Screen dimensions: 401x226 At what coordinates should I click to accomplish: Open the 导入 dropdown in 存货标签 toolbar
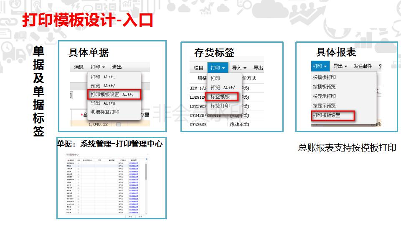point(239,68)
